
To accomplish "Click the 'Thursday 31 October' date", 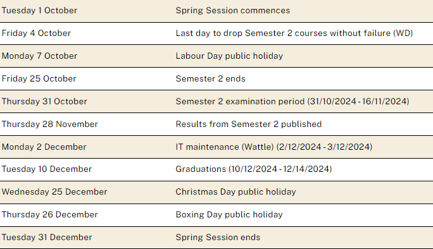I will pyautogui.click(x=44, y=101).
